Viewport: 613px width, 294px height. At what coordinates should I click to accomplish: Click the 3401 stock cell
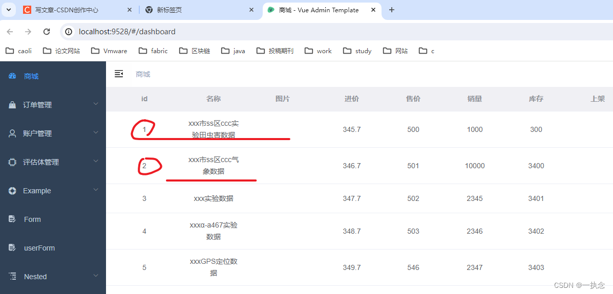(536, 198)
